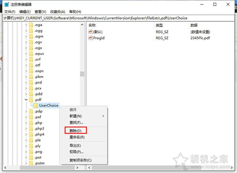237x173 pixels.
Task: Click the .ple folder icon
Action: pos(31,140)
